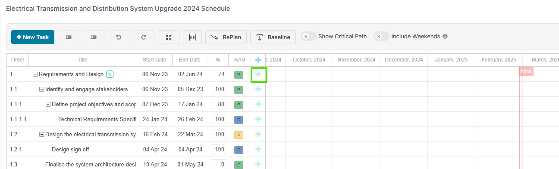Turn on the Include Weekends toggle
Screen dimensions: 559x169
[381, 37]
